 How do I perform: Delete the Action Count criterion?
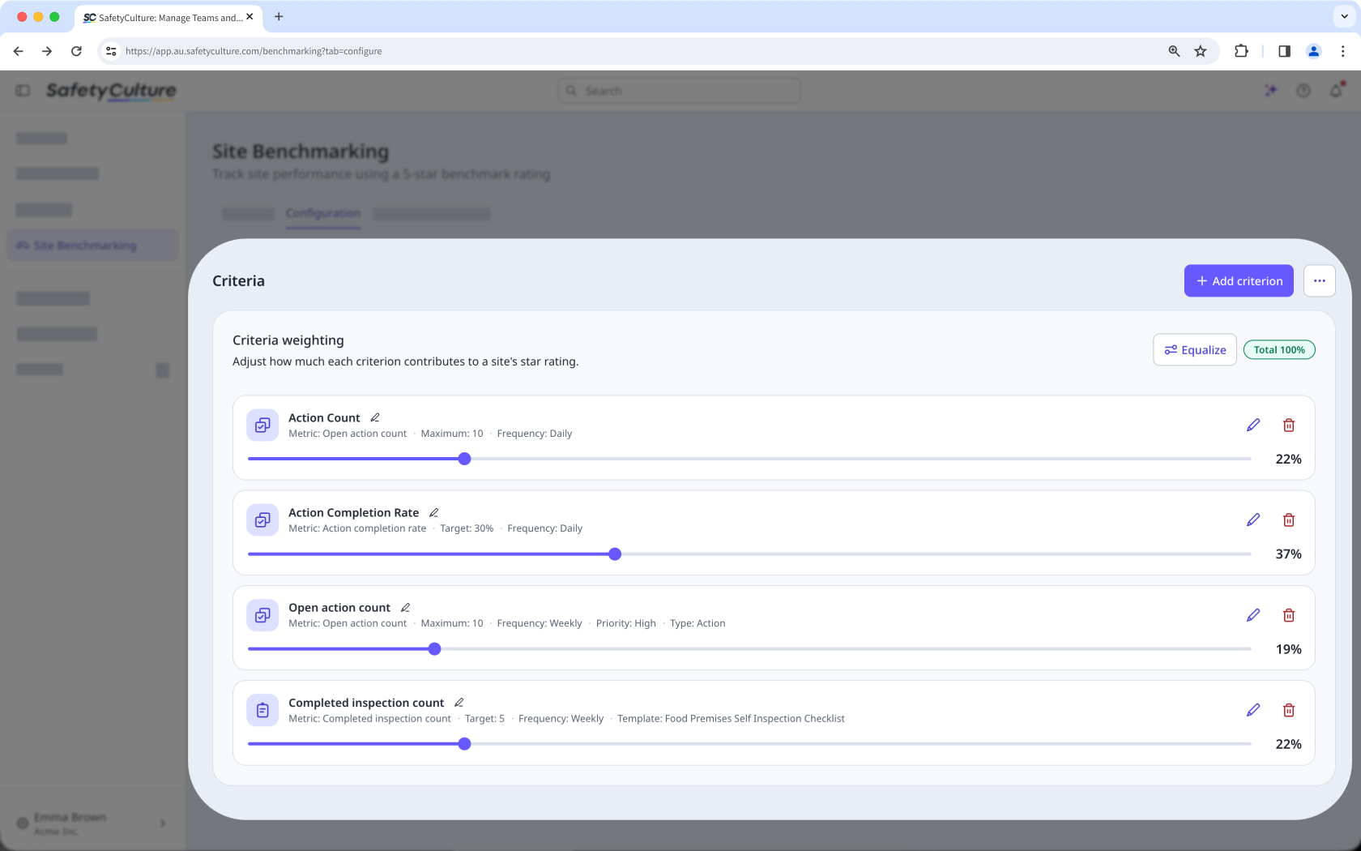coord(1288,425)
